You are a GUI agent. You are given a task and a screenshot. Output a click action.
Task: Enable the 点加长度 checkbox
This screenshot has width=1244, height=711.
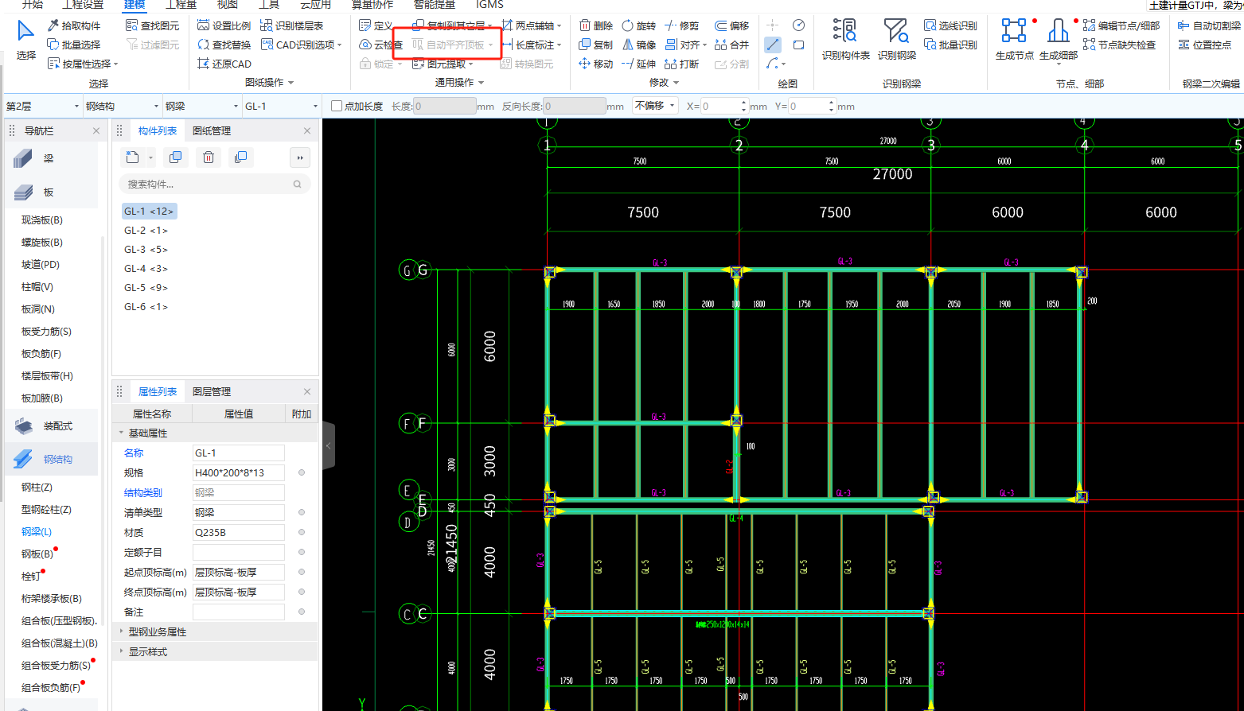pyautogui.click(x=337, y=106)
